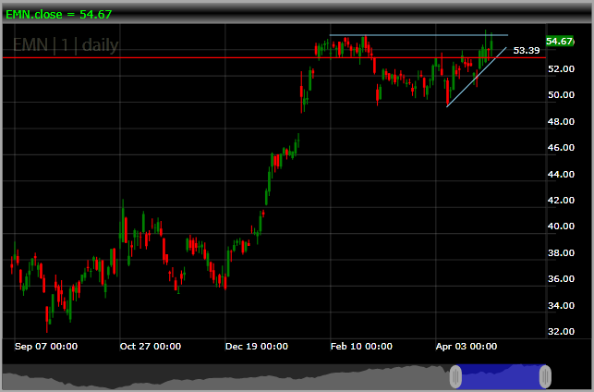Click the 32.00 price axis label
The image size is (594, 392).
click(x=561, y=332)
